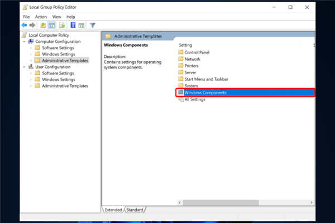The image size is (335, 223).
Task: Click the Export List toolbar icon
Action: click(62, 25)
